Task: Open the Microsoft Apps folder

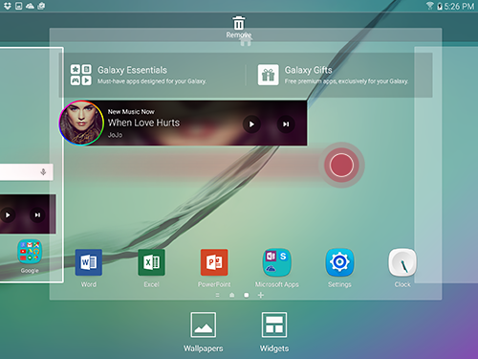Action: 277,262
